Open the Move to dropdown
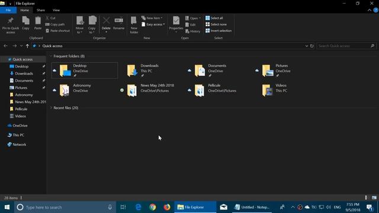Screen dimensions: 379x213 click(x=79, y=25)
